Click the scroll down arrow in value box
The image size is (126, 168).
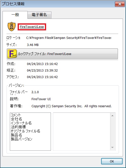[x=112, y=148]
